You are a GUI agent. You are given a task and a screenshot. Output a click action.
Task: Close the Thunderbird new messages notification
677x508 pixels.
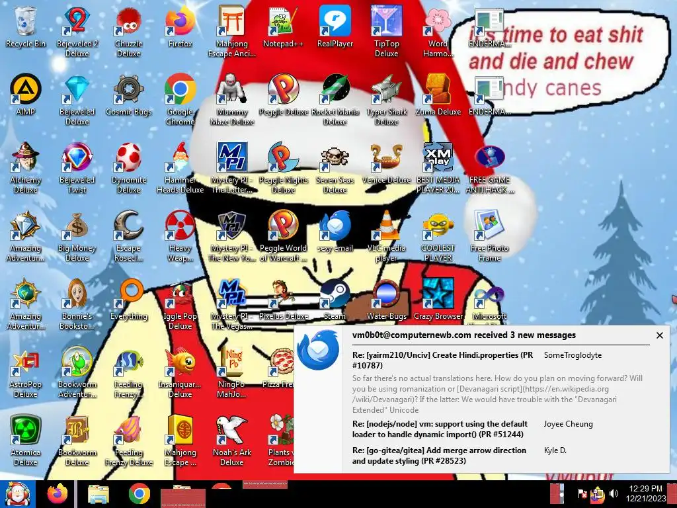pos(659,335)
